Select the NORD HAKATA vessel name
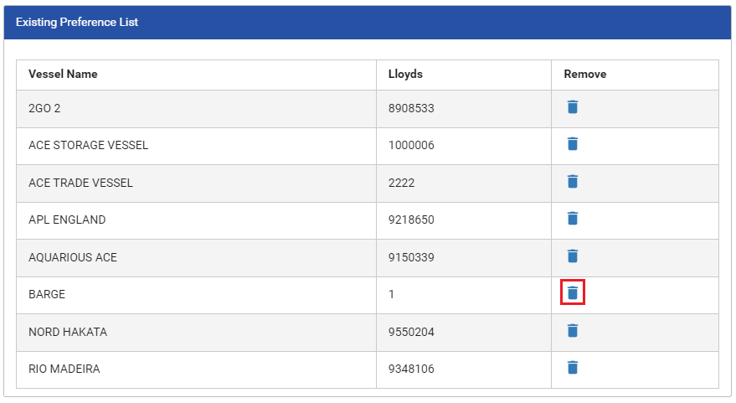Viewport: 736px width, 403px height. click(68, 332)
